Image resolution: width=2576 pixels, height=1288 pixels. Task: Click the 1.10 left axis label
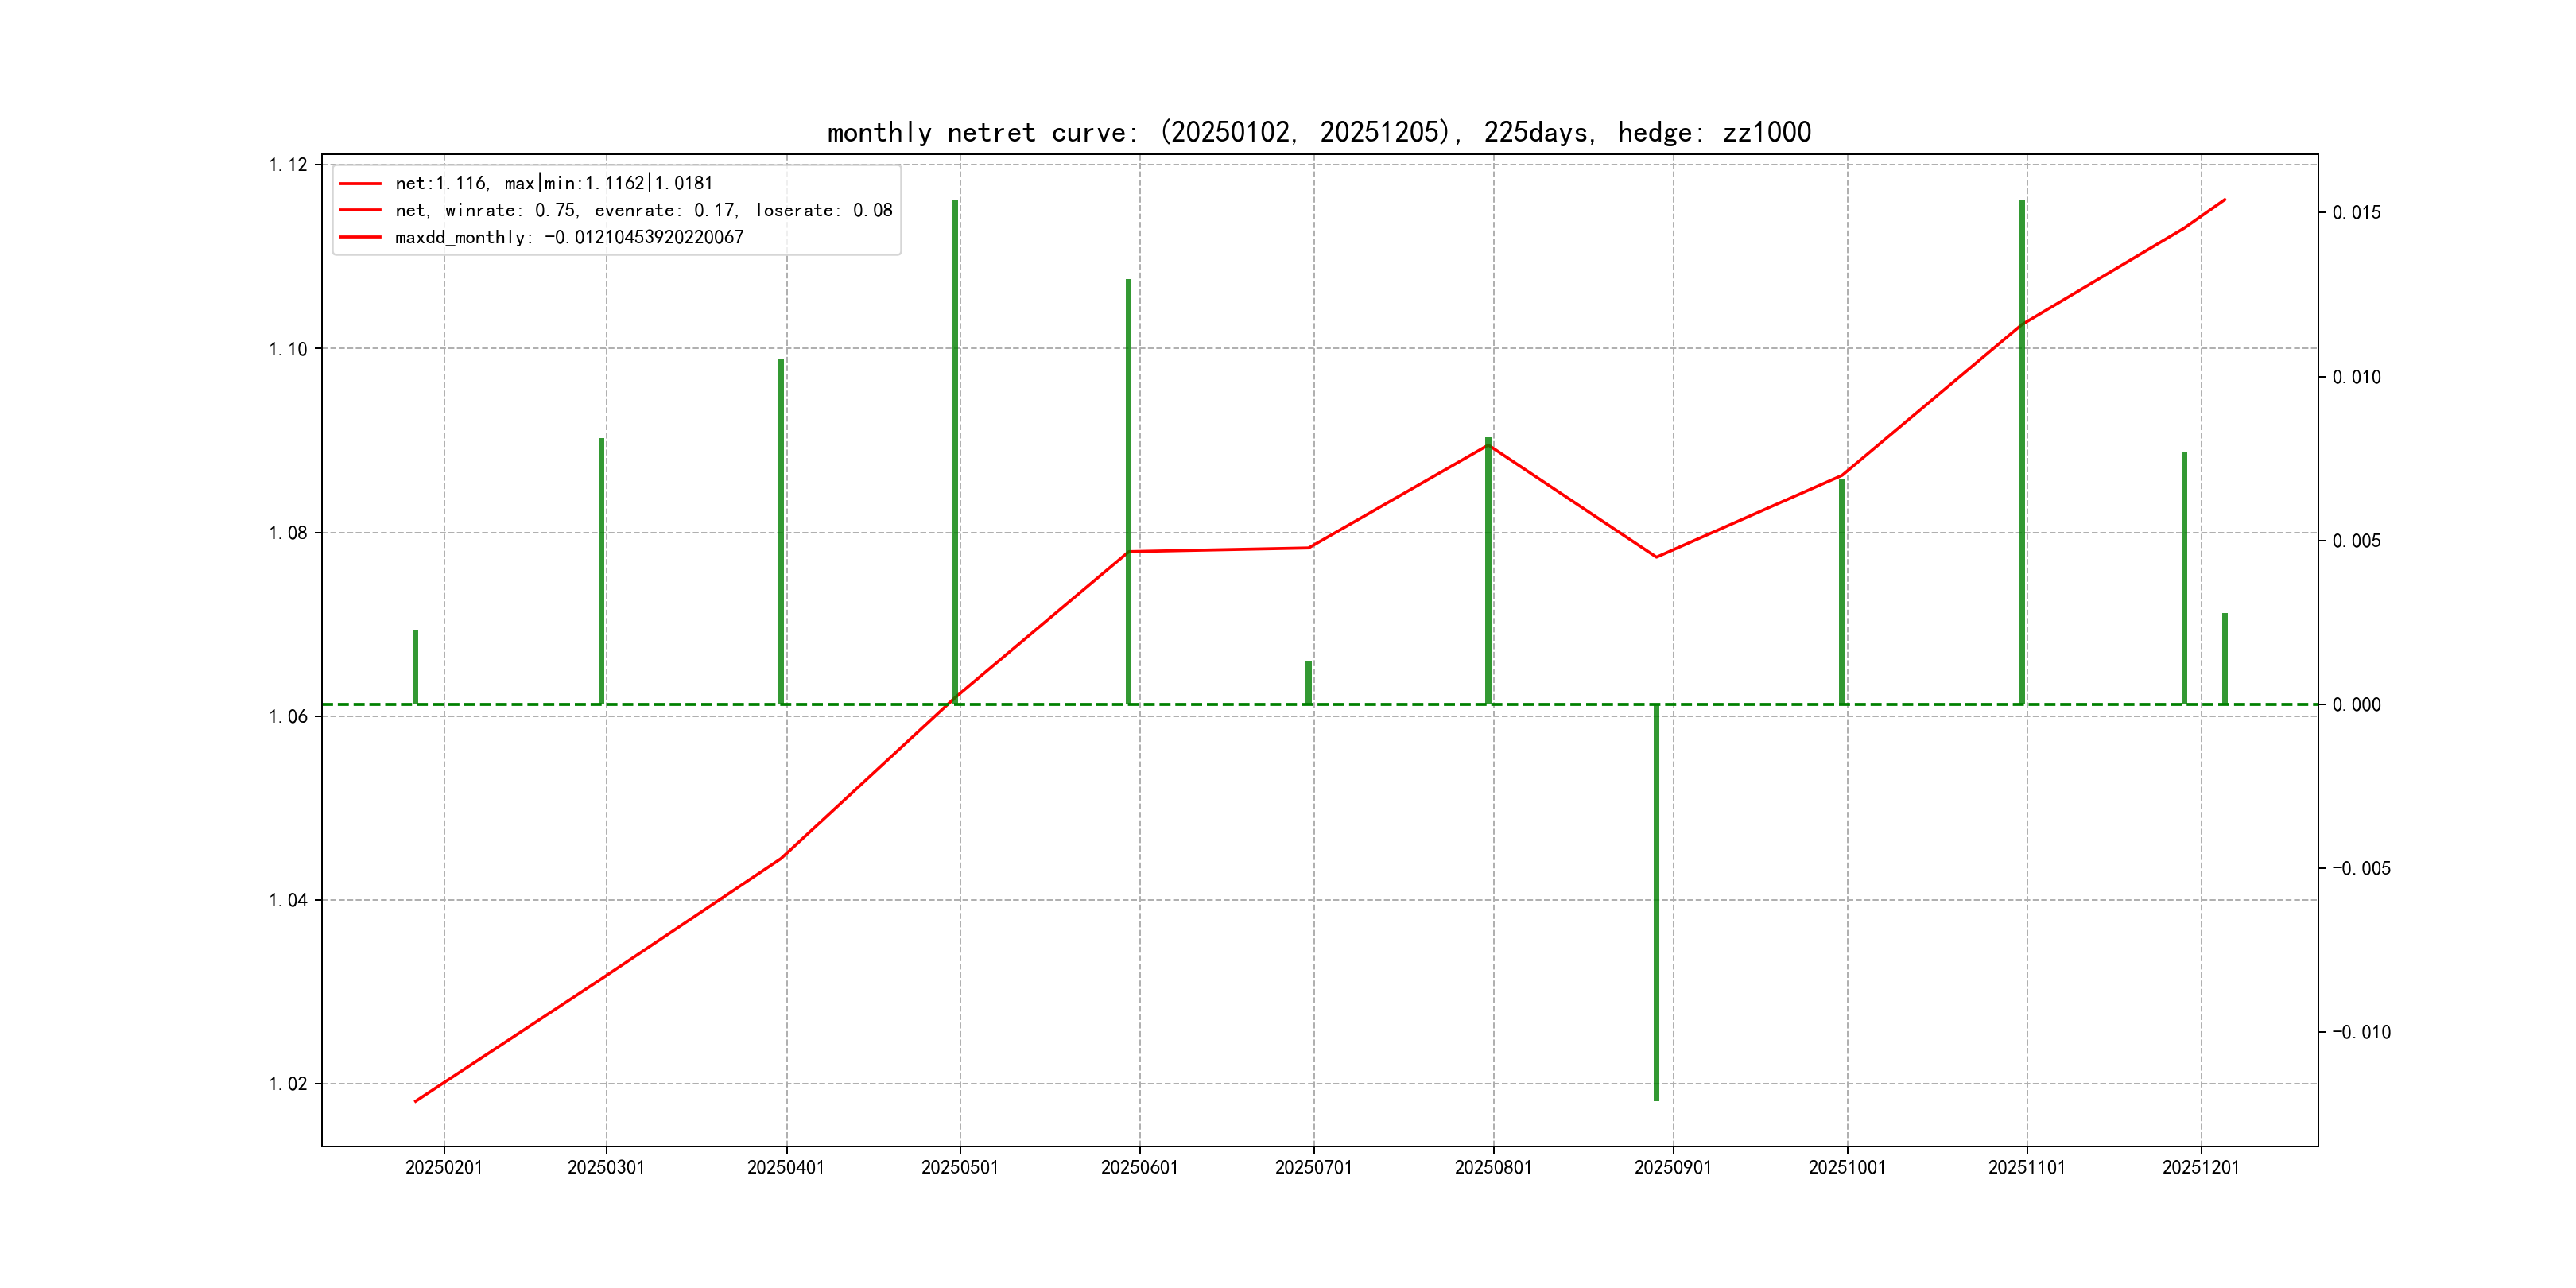tap(288, 349)
